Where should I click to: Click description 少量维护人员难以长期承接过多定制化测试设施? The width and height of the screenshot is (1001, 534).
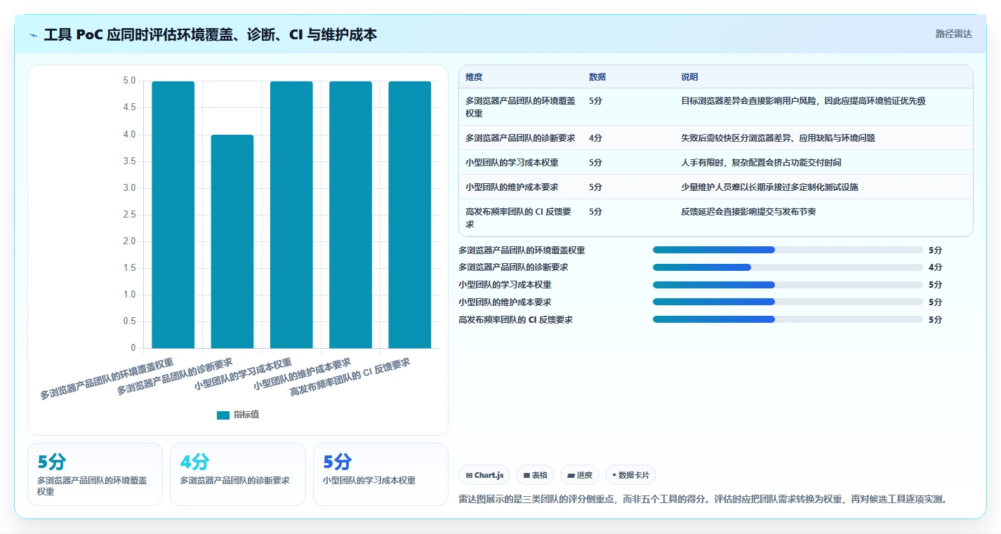769,187
